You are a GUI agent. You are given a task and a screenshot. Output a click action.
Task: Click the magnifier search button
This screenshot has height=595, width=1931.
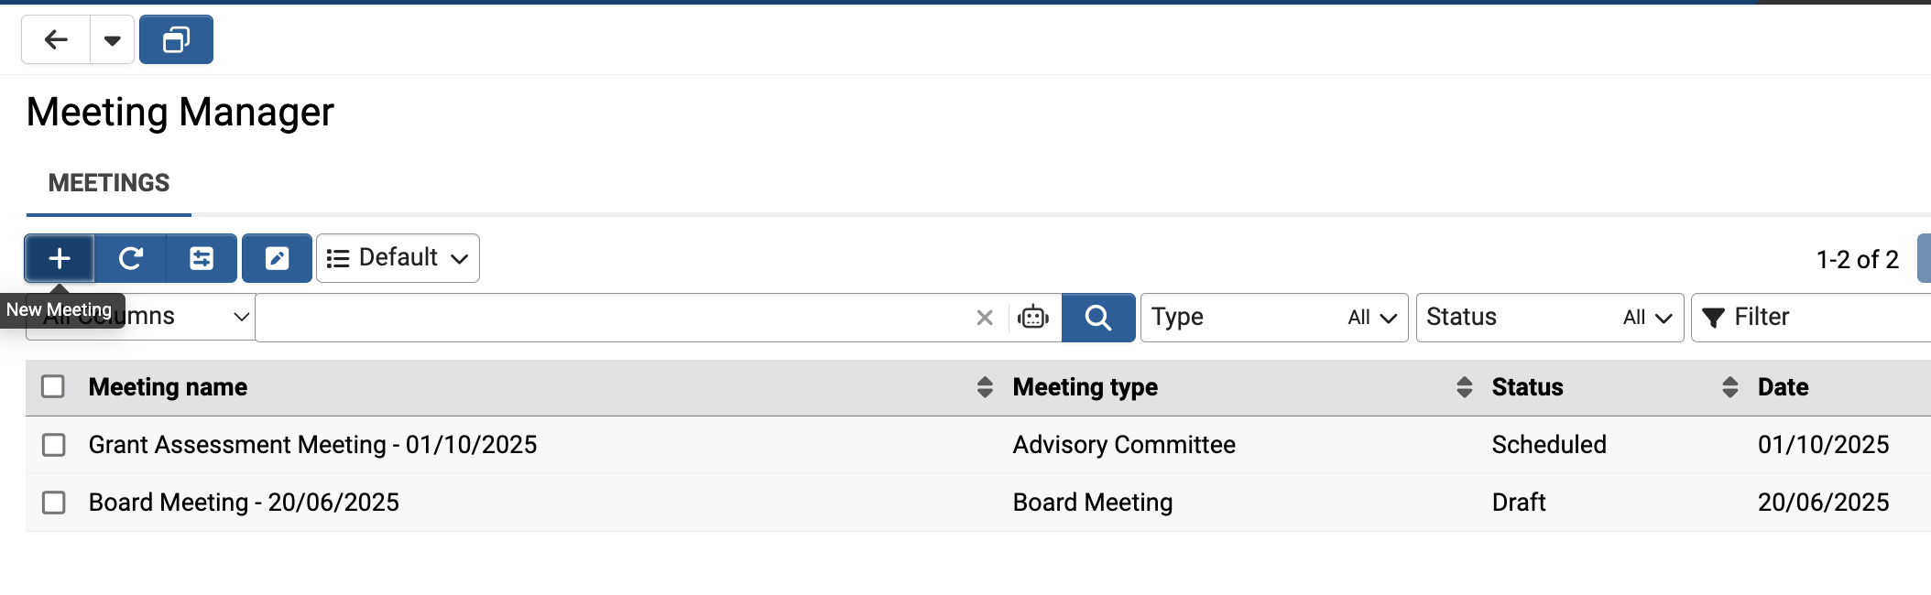point(1097,318)
